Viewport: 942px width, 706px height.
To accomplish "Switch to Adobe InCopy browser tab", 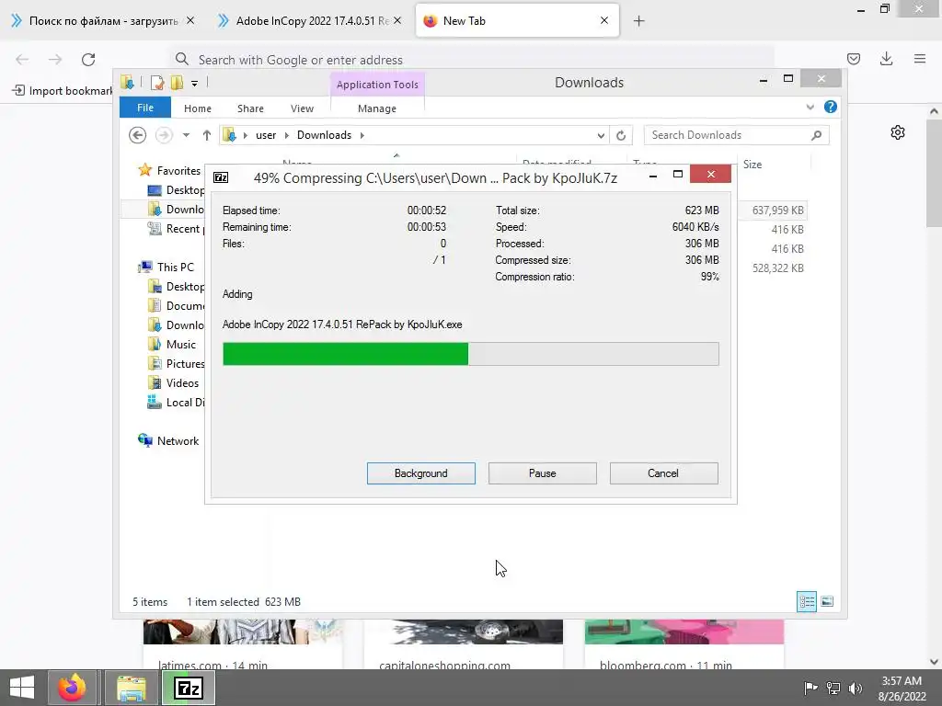I will click(312, 20).
